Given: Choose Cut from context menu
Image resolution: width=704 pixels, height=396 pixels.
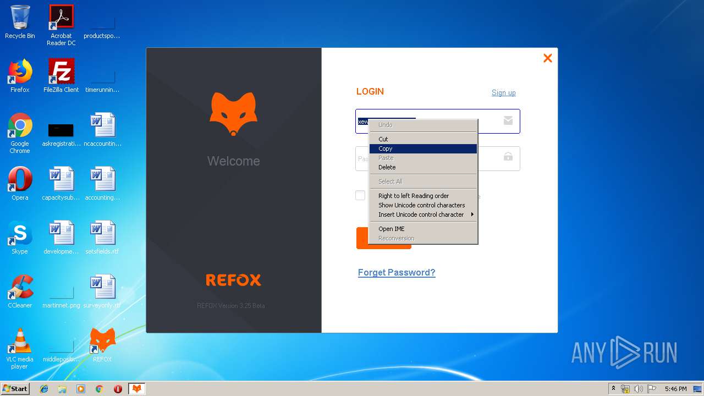Looking at the screenshot, I should click(x=423, y=139).
